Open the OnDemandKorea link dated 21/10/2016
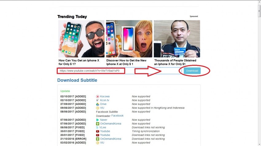 [x=111, y=139]
